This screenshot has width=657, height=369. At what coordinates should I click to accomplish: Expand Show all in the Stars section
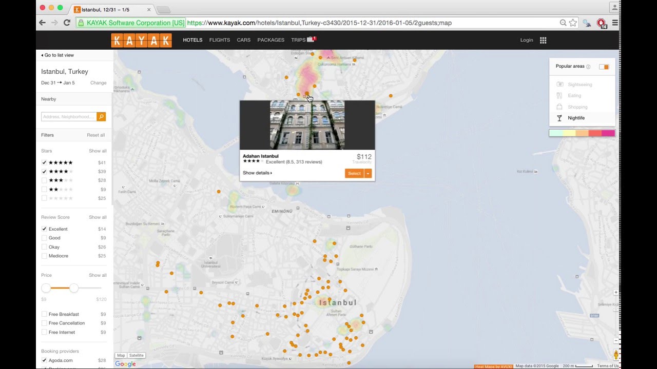coord(98,151)
